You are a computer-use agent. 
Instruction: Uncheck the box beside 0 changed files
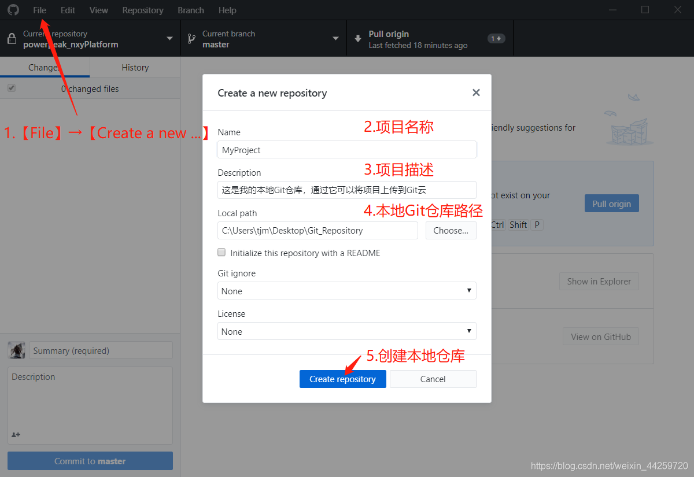pyautogui.click(x=12, y=88)
